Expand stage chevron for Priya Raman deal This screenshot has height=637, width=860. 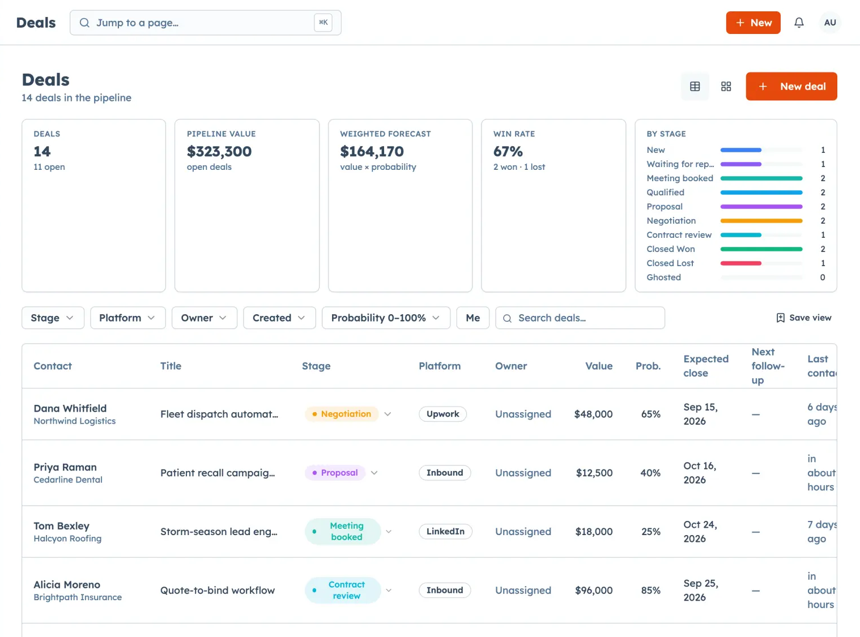coord(374,473)
